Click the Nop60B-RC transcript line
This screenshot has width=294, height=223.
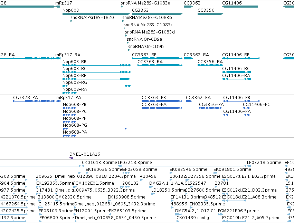97,72
